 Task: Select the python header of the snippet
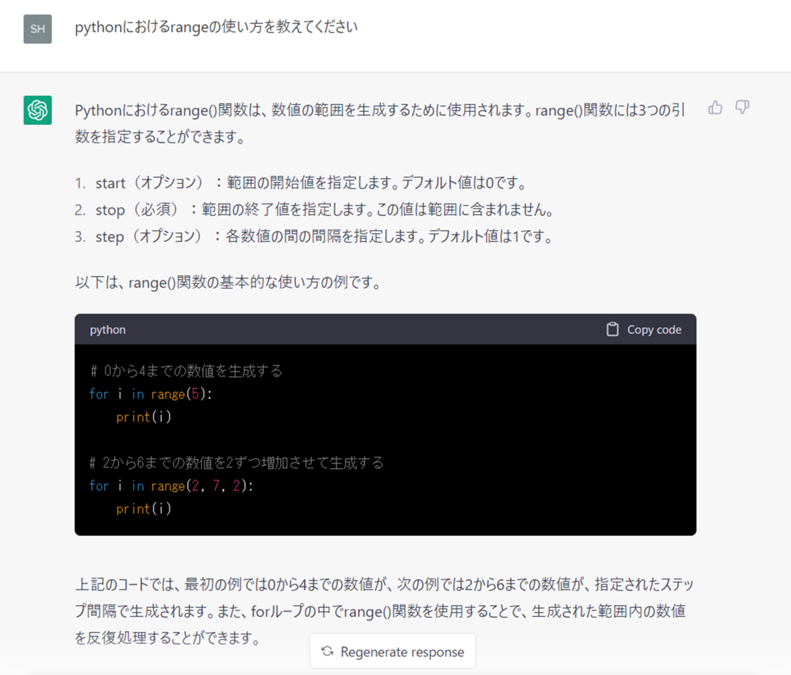107,329
